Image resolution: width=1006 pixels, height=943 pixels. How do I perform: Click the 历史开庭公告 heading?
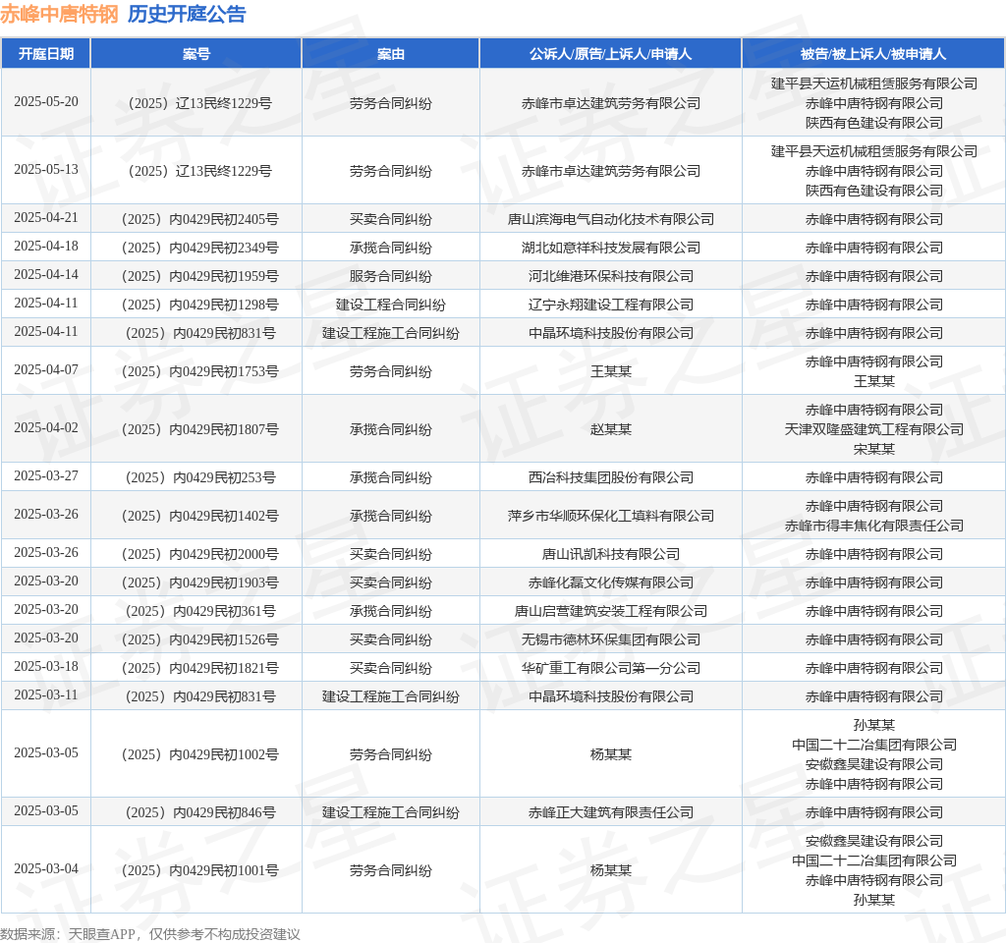(187, 14)
